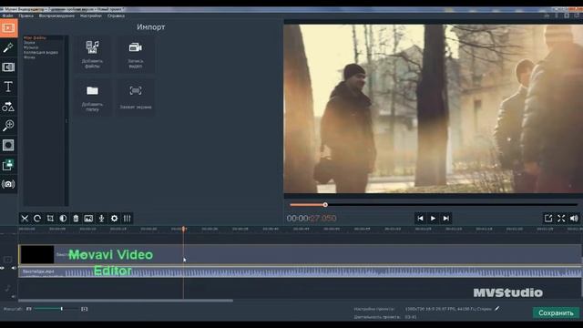Zoom in timeline with large scale icon
The image size is (583, 328).
click(85, 309)
